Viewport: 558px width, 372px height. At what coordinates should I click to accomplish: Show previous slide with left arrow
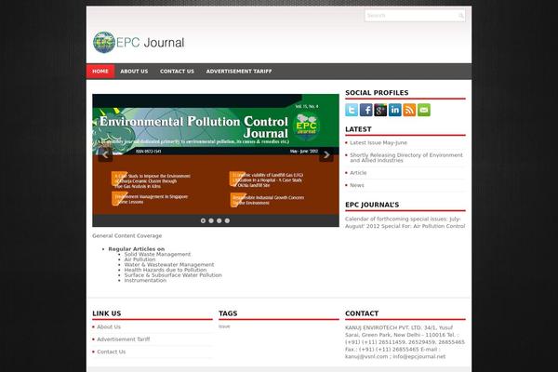pos(105,155)
